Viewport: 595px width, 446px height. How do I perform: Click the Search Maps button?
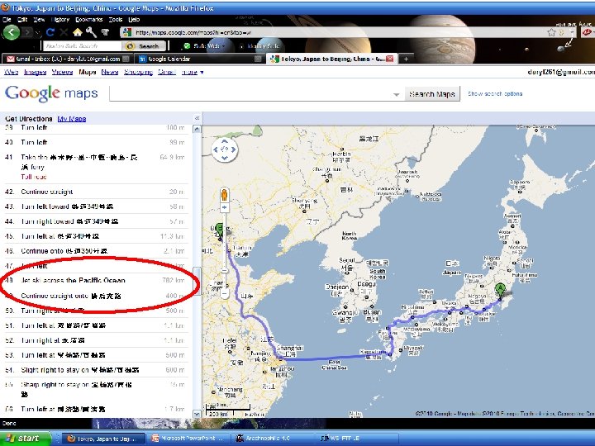(x=432, y=94)
